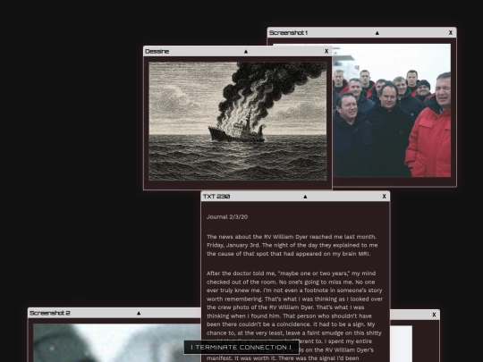
Task: Close the Dessine window
Action: [326, 52]
